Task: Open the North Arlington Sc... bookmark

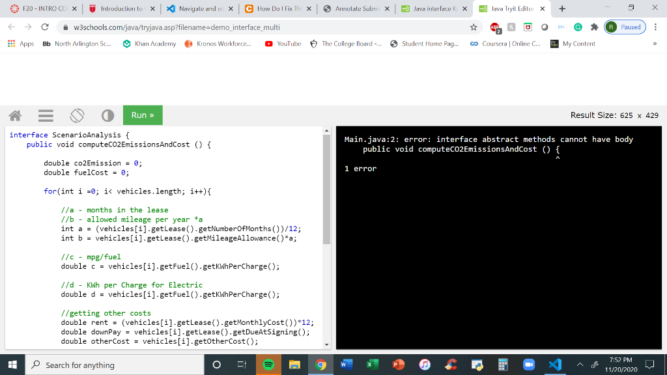Action: tap(77, 44)
